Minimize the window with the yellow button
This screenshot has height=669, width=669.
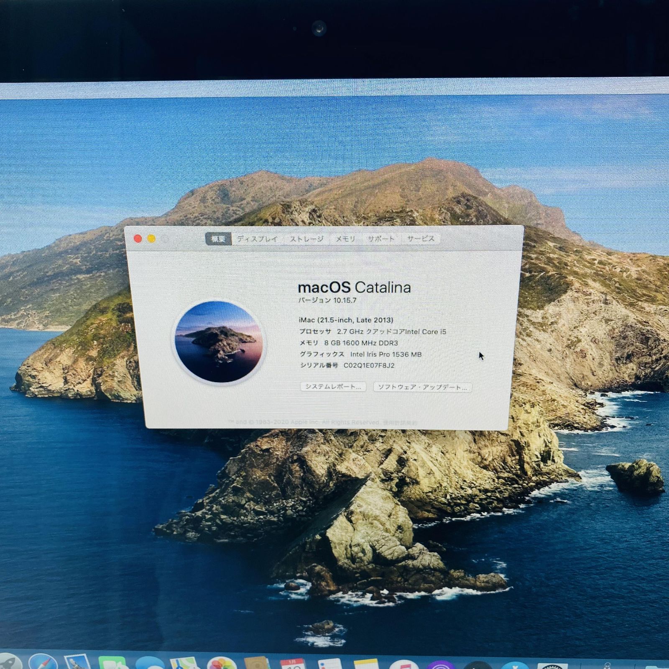coord(151,238)
